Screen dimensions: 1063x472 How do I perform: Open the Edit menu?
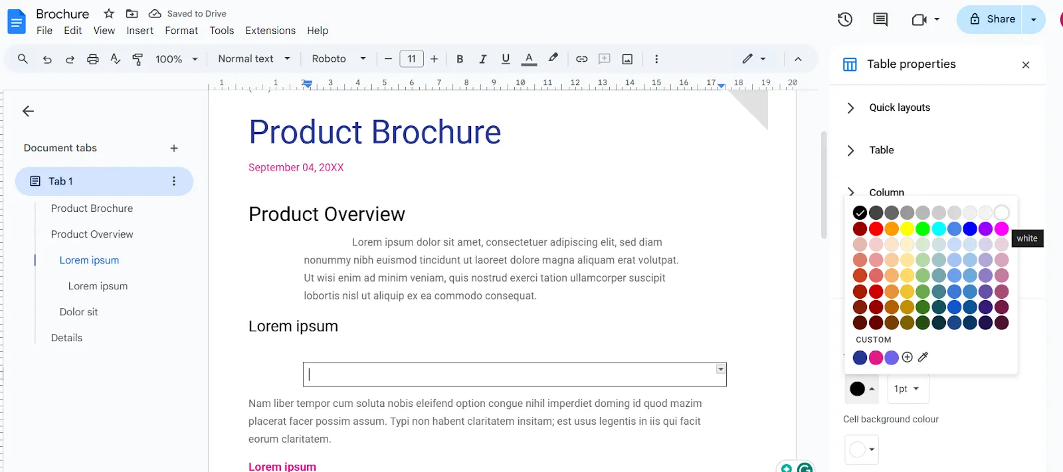(x=73, y=31)
